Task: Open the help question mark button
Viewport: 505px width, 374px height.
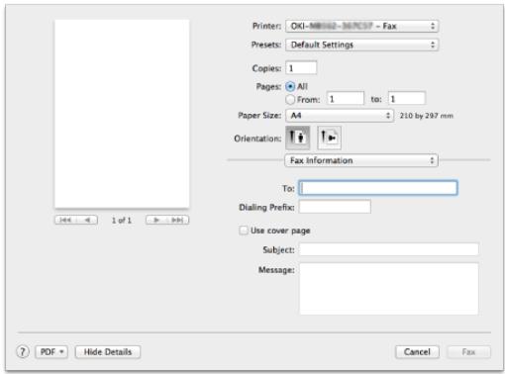Action: pyautogui.click(x=23, y=352)
